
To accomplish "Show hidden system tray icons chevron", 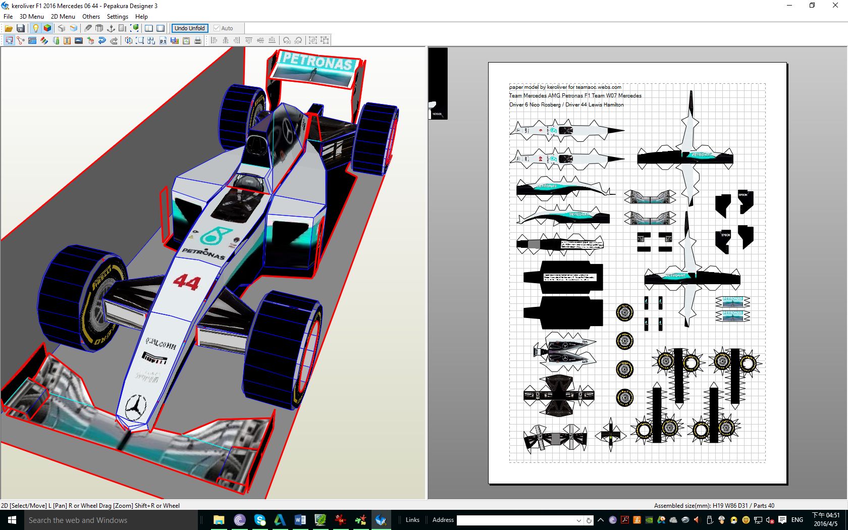I will tap(601, 520).
